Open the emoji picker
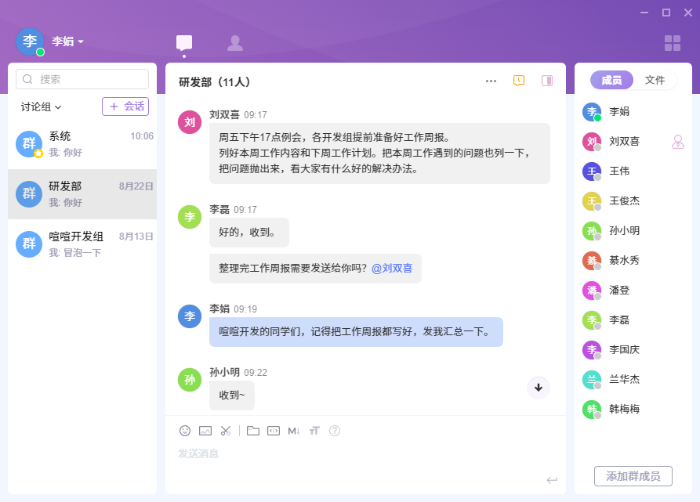This screenshot has width=700, height=502. 185,431
